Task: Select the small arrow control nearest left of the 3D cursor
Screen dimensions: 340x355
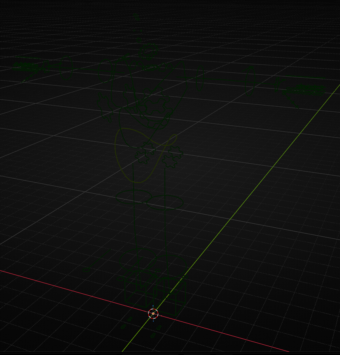Action: tap(130, 319)
